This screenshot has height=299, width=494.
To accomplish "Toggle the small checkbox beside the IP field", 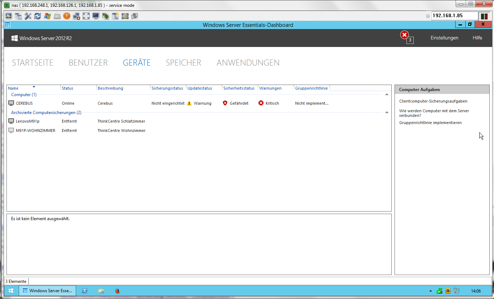I will 428,16.
